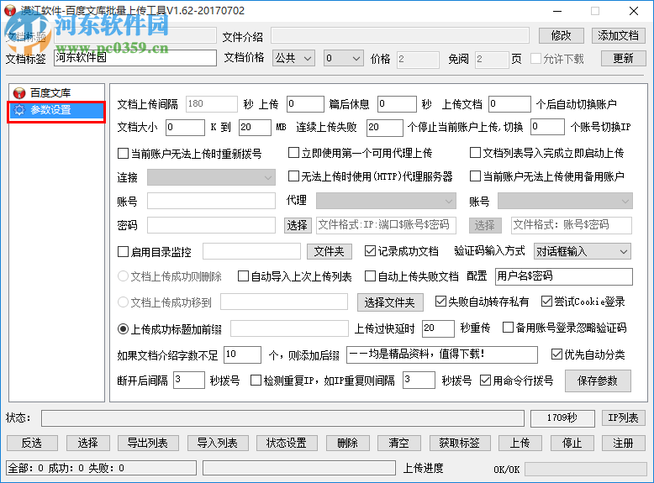Uncheck 用命令行拨号 checkbox
This screenshot has height=483, width=654.
pyautogui.click(x=485, y=381)
